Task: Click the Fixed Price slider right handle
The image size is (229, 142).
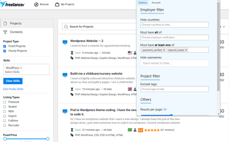Action: (x=48, y=139)
